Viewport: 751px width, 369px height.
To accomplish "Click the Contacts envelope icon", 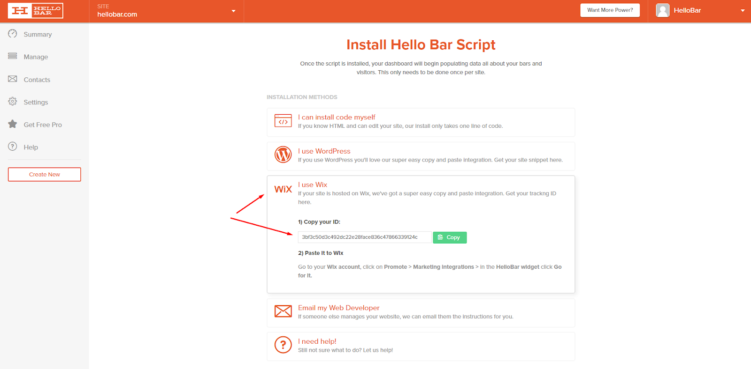I will 13,79.
